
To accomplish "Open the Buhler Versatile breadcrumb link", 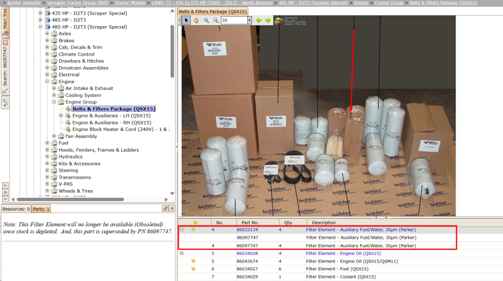I will click(24, 3).
